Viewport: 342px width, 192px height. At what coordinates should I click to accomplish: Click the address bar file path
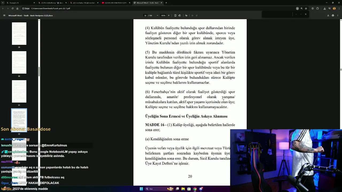[x=51, y=9]
